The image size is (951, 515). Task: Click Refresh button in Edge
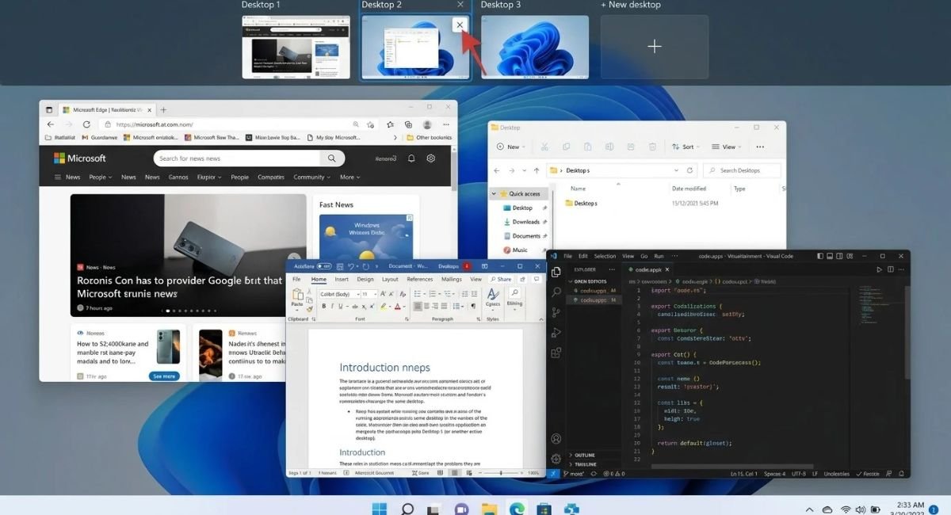tap(87, 124)
